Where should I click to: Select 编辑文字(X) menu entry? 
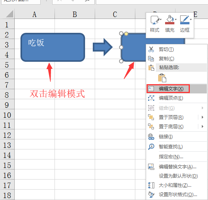coord(177,88)
